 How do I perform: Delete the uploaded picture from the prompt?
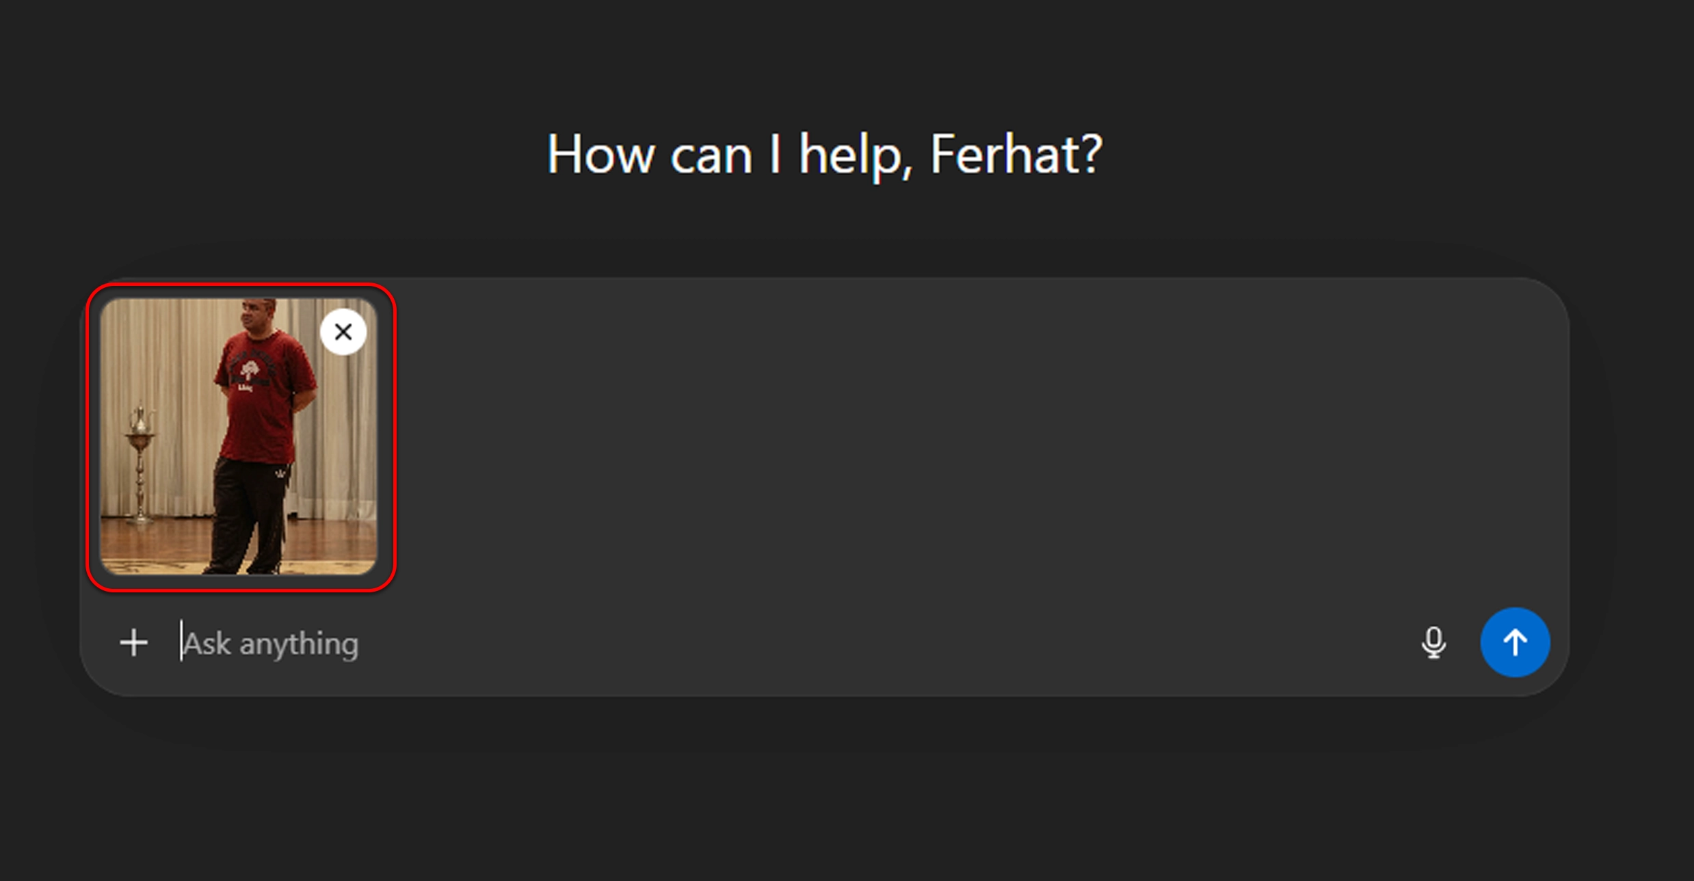coord(343,332)
